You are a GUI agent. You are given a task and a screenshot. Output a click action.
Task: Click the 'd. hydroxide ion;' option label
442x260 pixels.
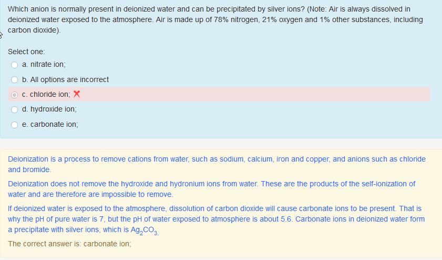pos(49,110)
